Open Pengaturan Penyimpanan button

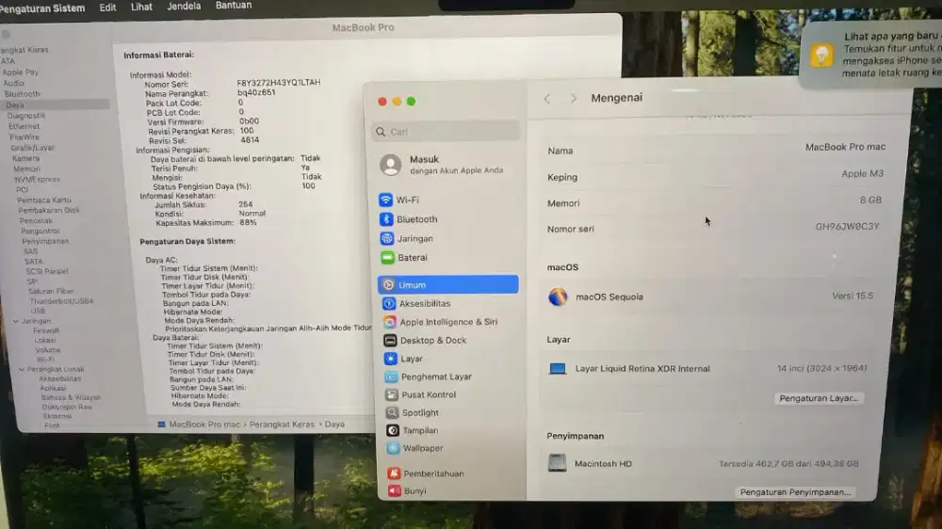pos(795,491)
